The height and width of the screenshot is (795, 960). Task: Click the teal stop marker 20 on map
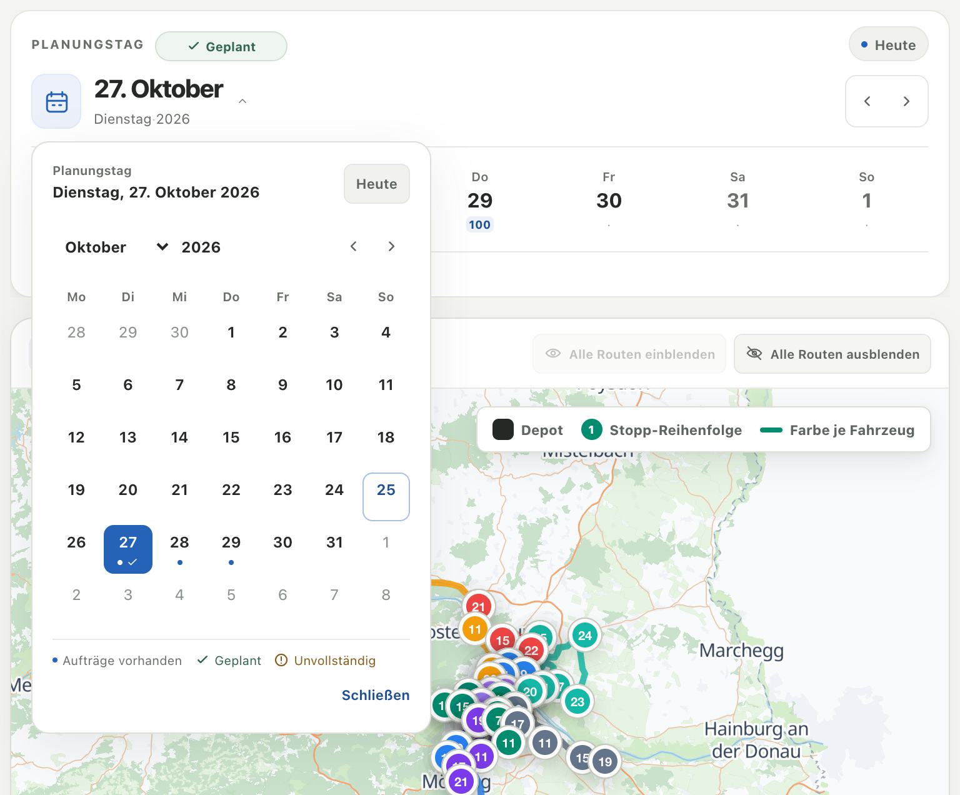(530, 692)
